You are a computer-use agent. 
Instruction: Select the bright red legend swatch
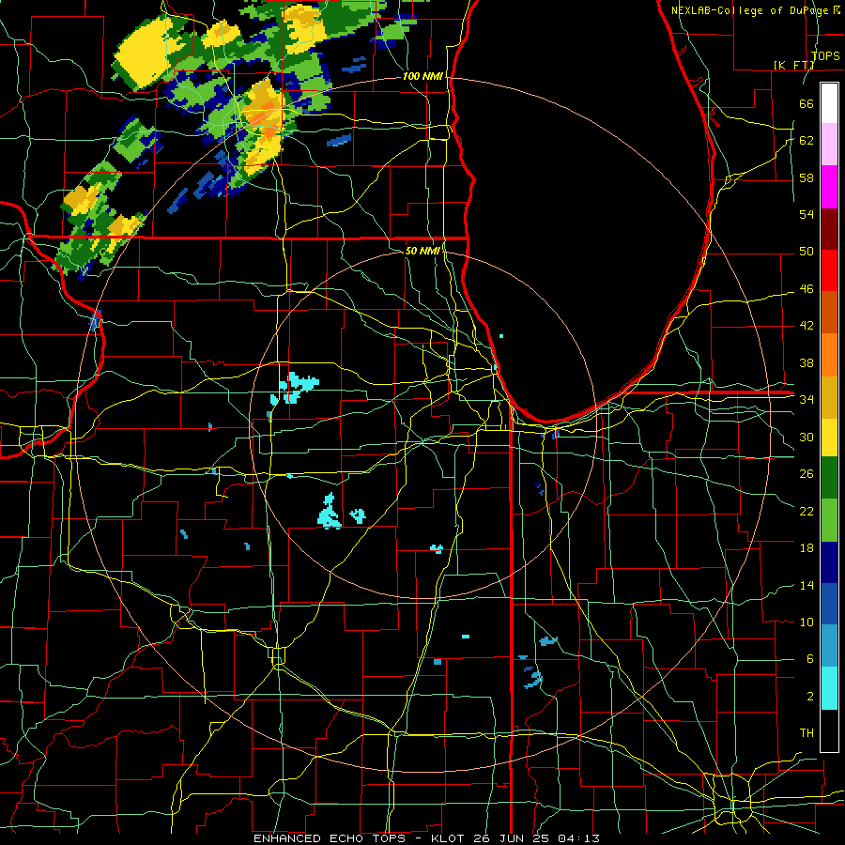tap(829, 270)
